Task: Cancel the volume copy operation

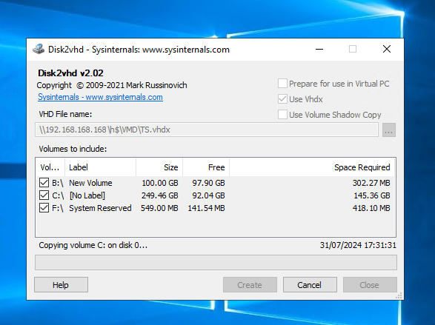Action: coord(310,285)
